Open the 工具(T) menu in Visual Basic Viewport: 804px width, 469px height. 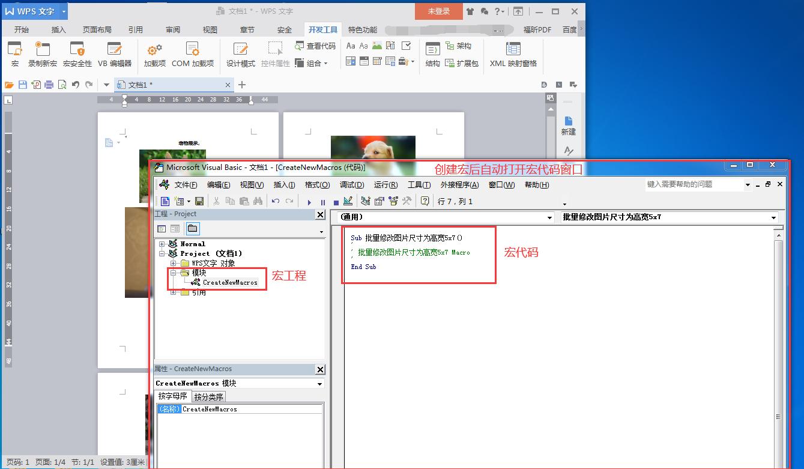click(419, 185)
